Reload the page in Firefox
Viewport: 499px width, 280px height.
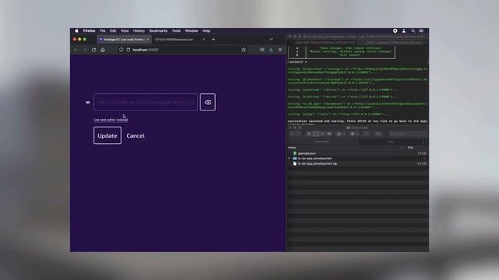point(94,50)
